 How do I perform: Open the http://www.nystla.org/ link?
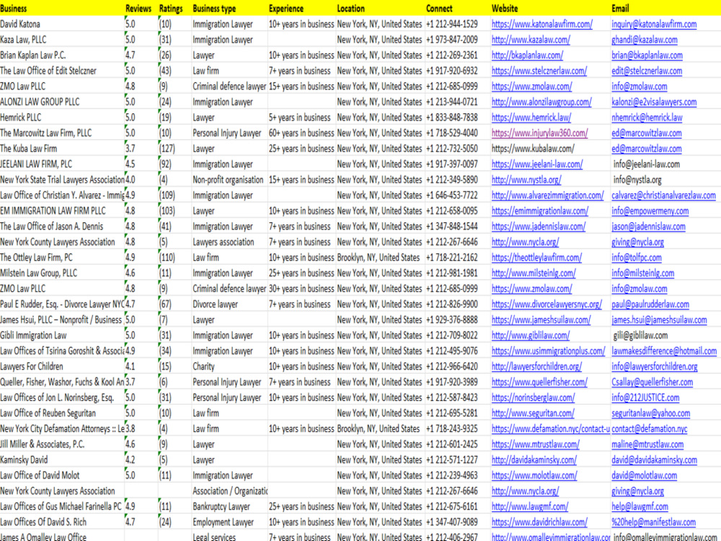tap(526, 180)
